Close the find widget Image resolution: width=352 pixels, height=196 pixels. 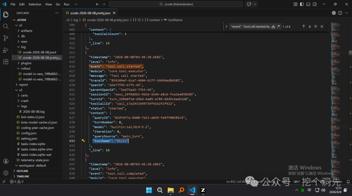[x=322, y=26]
